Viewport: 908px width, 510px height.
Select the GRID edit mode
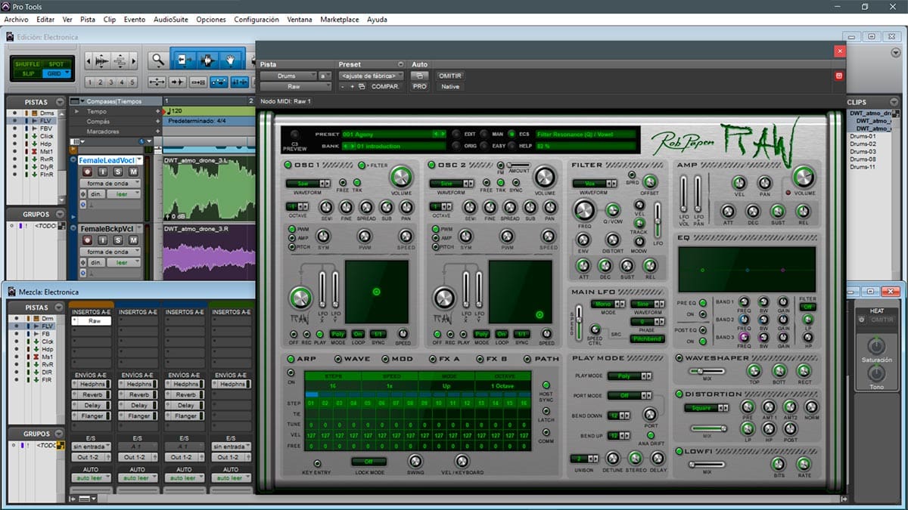57,73
